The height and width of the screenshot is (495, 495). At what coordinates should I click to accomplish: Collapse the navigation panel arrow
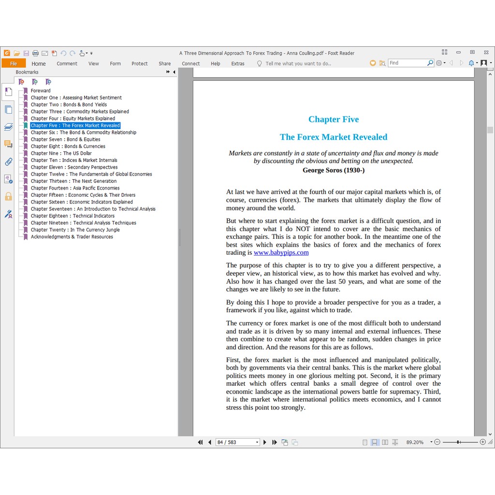tap(174, 72)
